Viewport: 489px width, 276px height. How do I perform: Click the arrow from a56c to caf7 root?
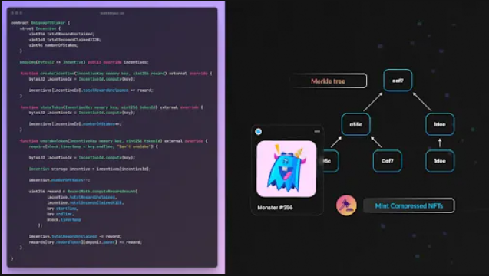point(373,101)
